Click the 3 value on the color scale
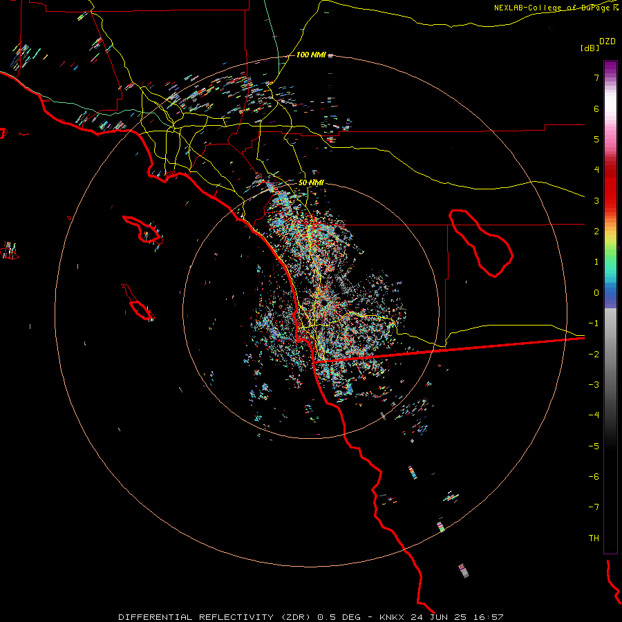The width and height of the screenshot is (622, 622). [x=596, y=200]
